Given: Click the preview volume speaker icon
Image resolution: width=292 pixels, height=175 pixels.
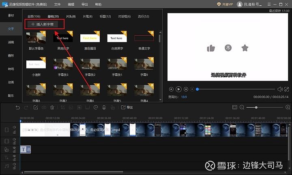Looking at the screenshot, I should pyautogui.click(x=280, y=89).
